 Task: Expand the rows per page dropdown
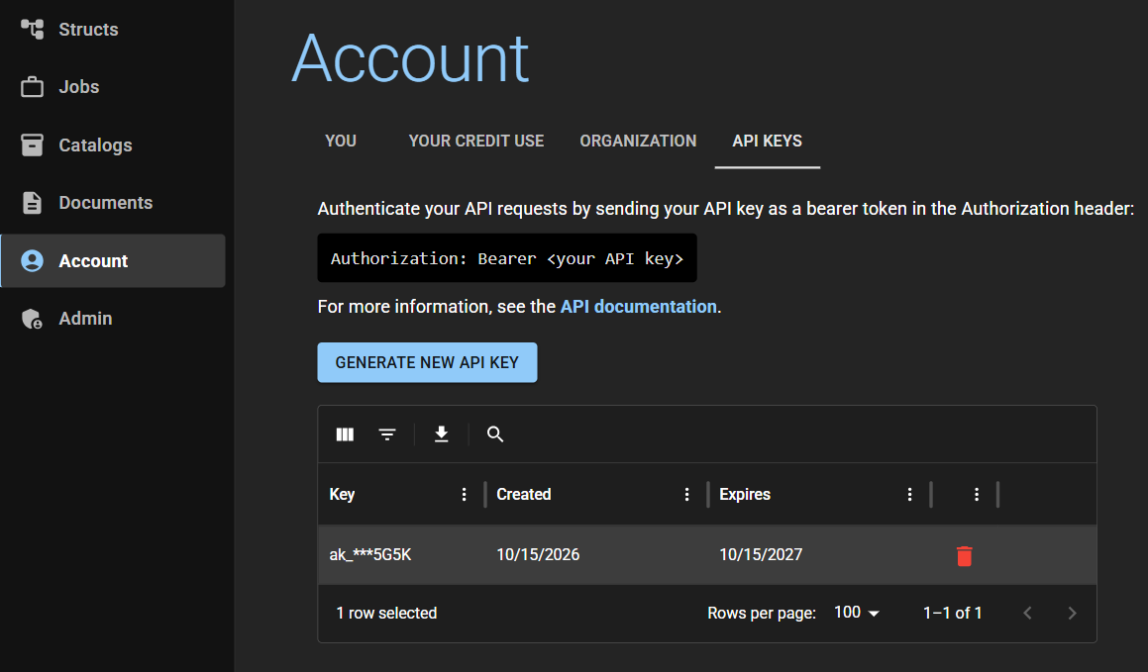tap(857, 613)
